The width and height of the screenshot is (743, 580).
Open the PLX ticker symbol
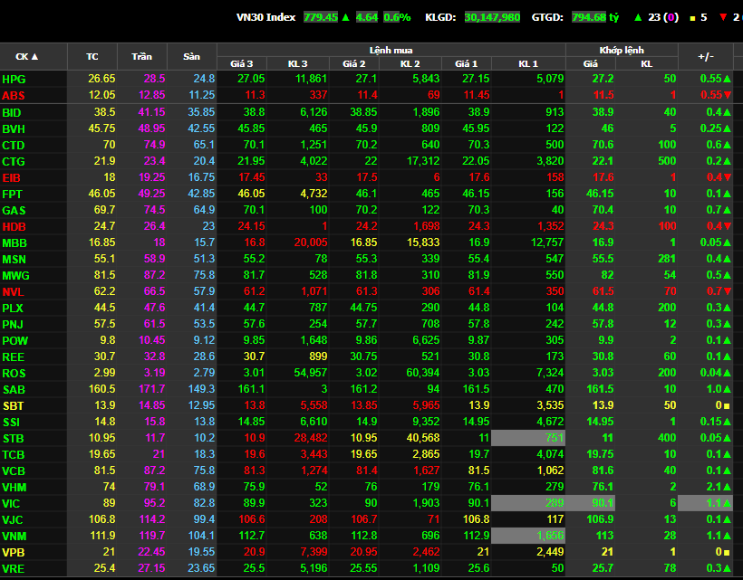click(13, 308)
